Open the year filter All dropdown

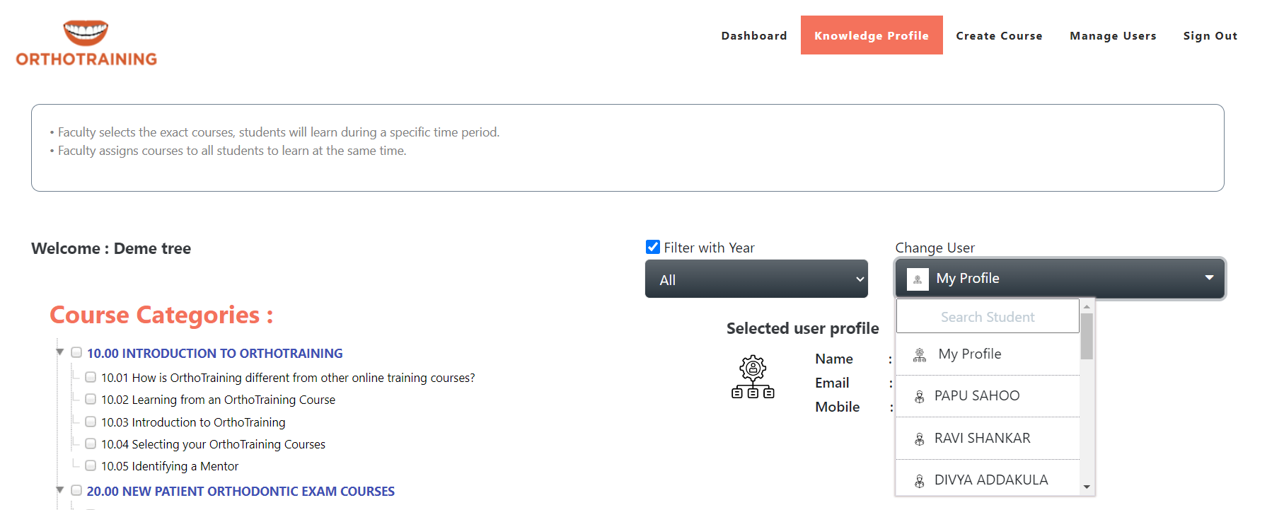[x=756, y=279]
